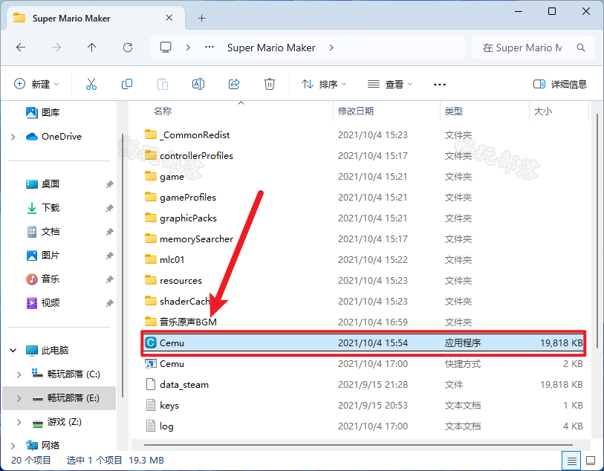The image size is (604, 471).
Task: Go forward with the right arrow
Action: pos(56,48)
